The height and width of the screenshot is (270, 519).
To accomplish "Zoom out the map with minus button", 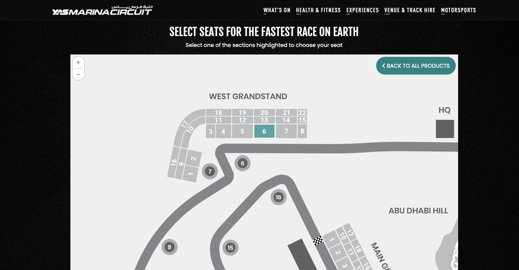I will 78,74.
